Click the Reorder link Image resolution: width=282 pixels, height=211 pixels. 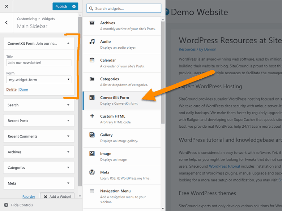tap(29, 197)
